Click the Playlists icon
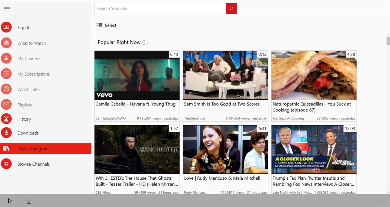390x207 pixels. 6,104
